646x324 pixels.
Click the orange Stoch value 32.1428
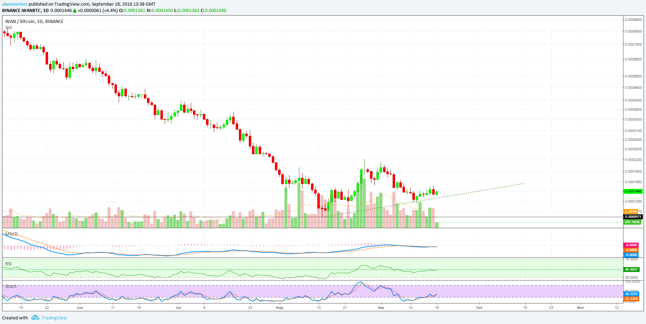click(x=631, y=299)
